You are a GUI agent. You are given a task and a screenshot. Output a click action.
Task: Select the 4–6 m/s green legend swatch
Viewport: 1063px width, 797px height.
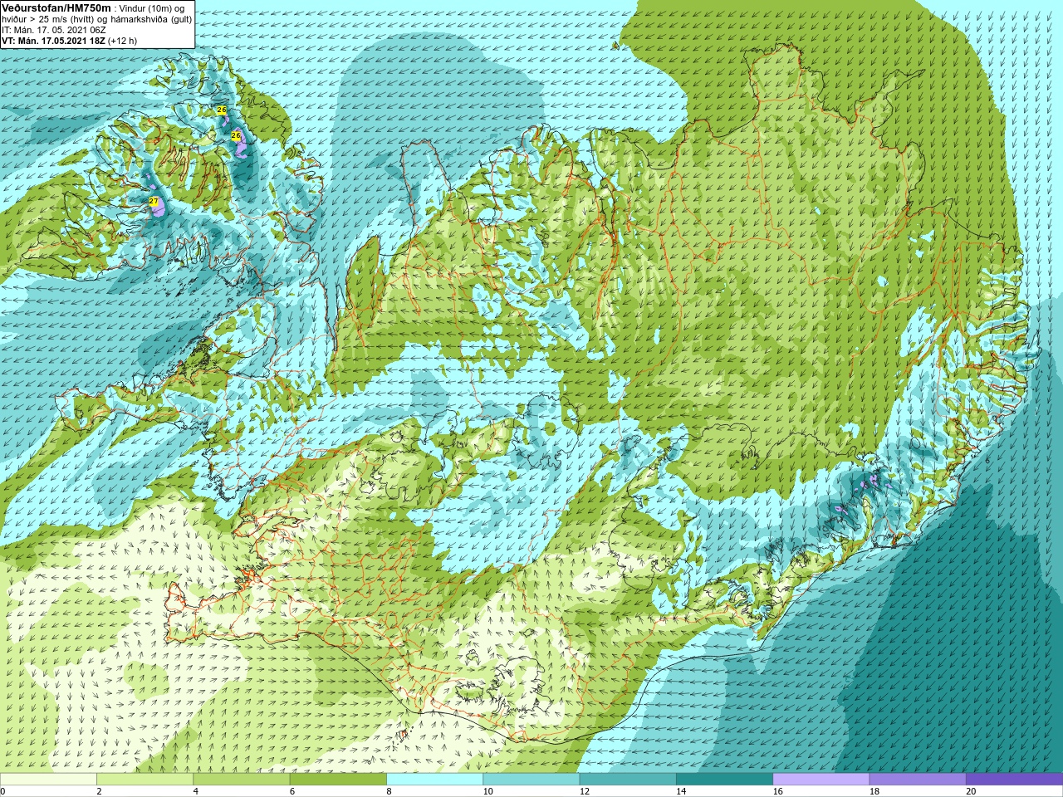pyautogui.click(x=242, y=780)
